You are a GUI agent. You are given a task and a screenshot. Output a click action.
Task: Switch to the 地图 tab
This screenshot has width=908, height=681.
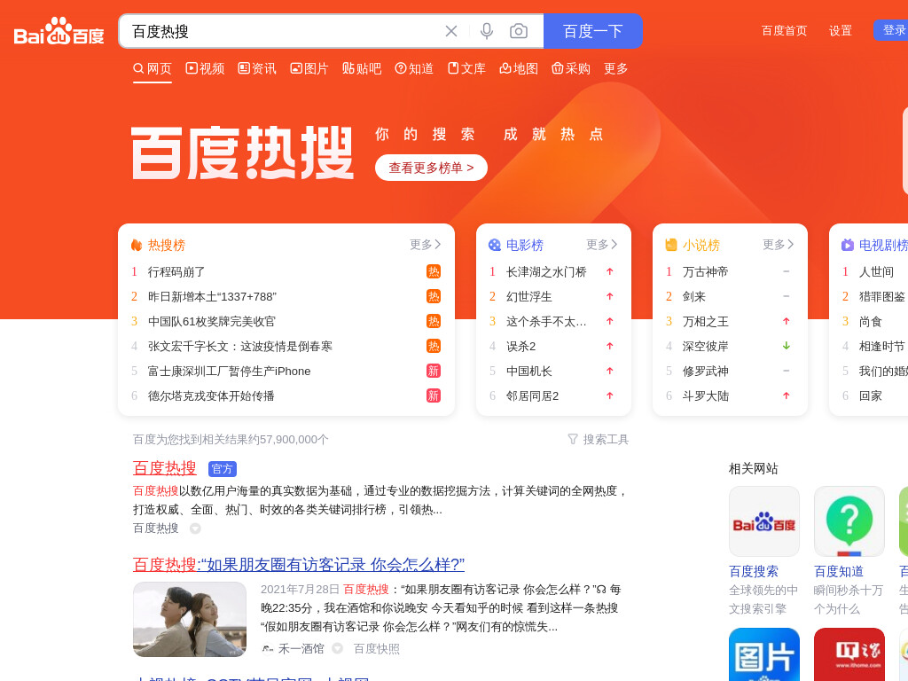[x=519, y=69]
